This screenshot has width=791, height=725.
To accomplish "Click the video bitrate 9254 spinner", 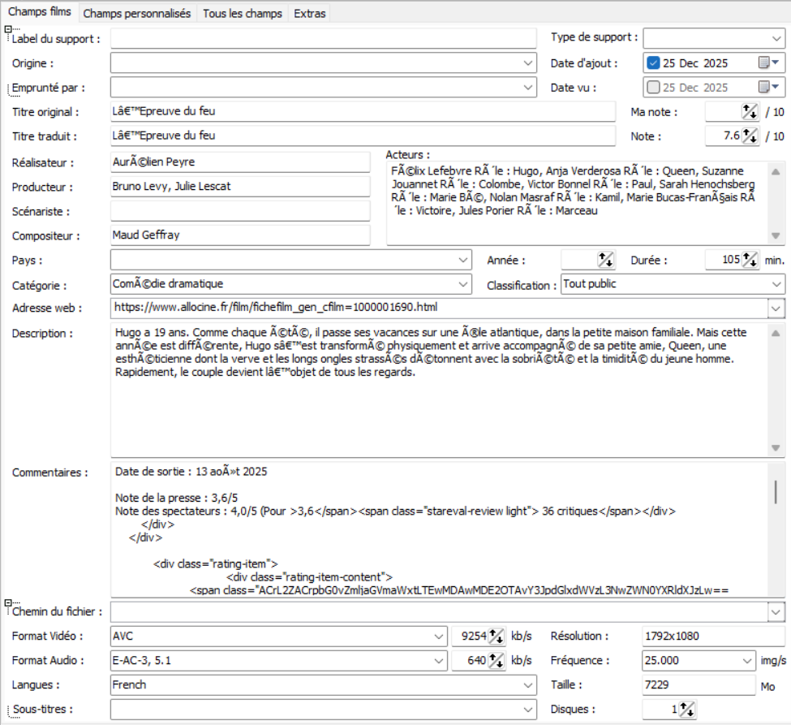I will pyautogui.click(x=497, y=637).
